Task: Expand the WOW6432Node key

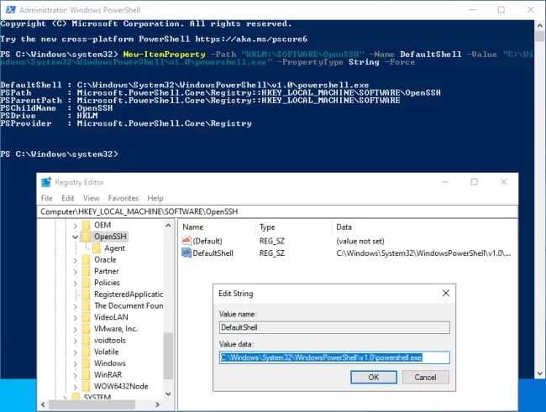Action: click(76, 387)
